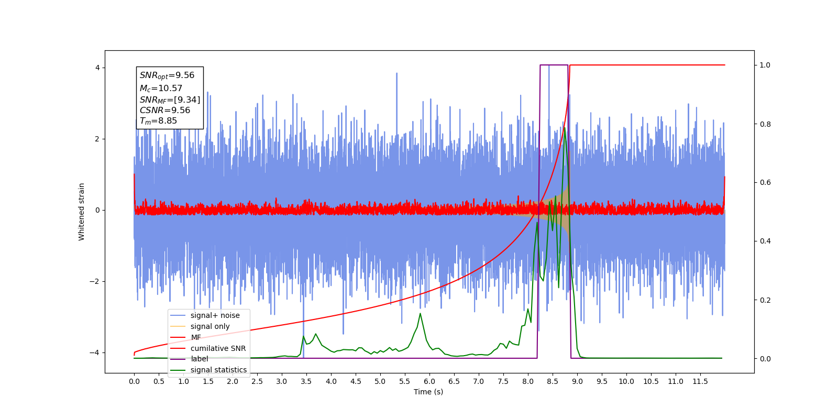Screen dimensions: 838x419
Task: Click the Mc=10.57 annotation text
Action: click(x=161, y=89)
